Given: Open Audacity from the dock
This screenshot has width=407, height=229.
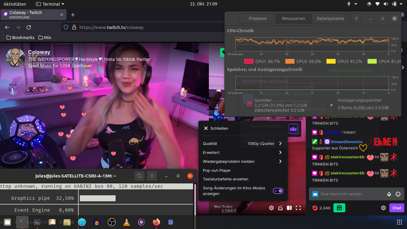Looking at the screenshot, I should point(97,222).
